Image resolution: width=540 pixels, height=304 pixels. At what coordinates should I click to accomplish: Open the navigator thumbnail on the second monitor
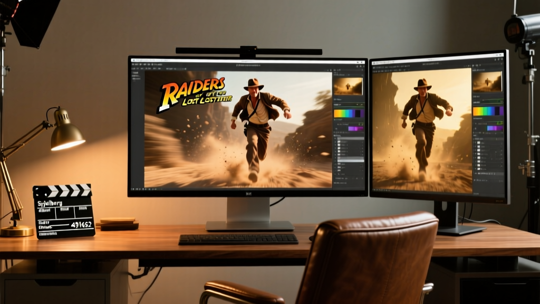pos(487,81)
